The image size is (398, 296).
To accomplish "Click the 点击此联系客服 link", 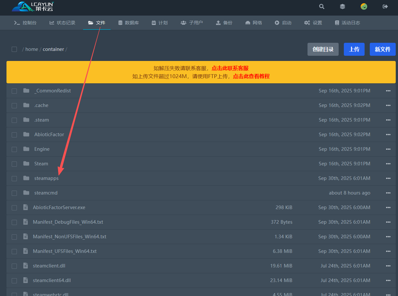I will [x=230, y=68].
